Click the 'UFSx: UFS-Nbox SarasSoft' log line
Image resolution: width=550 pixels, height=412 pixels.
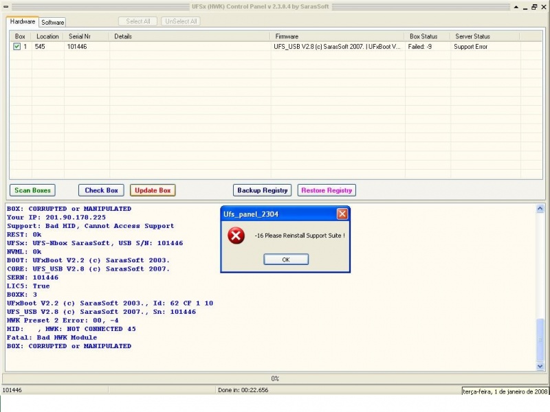pyautogui.click(x=95, y=243)
